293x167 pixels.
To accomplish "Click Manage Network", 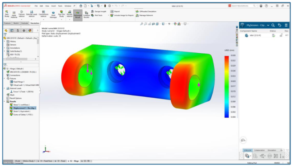I will coord(144,16).
